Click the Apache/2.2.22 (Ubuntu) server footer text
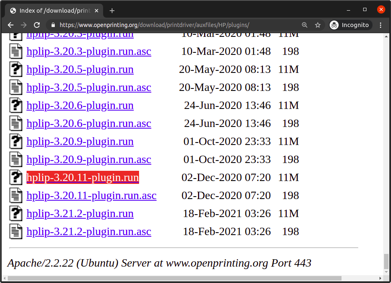391x283 pixels. pos(160,263)
